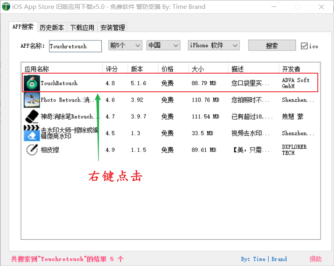334x266 pixels.
Task: Click the Photo Retouch app icon
Action: [32, 100]
